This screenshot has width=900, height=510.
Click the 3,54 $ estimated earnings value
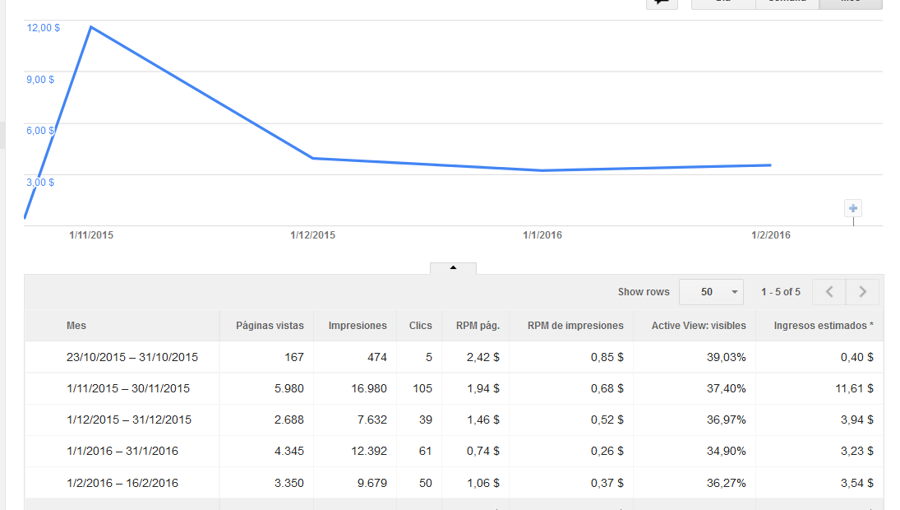click(x=857, y=483)
